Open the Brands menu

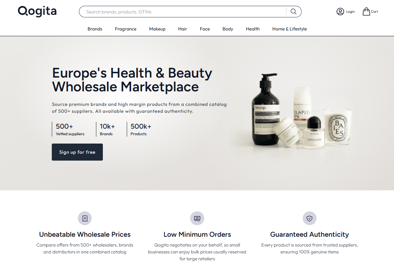(x=95, y=29)
